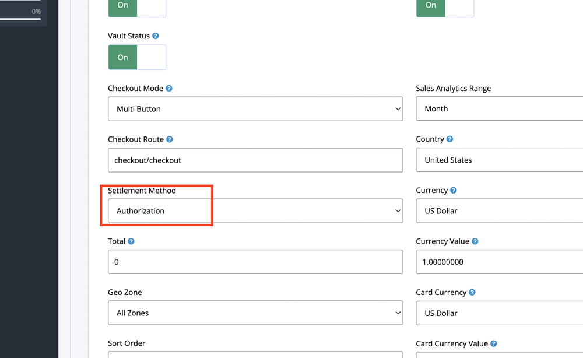Click the Card Currency help icon
The image size is (583, 358).
(472, 292)
